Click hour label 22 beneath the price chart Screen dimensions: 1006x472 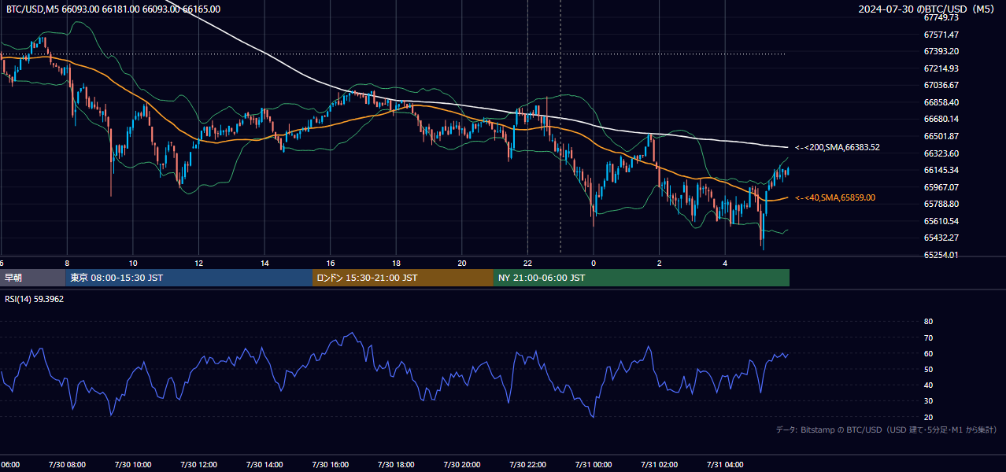click(527, 263)
